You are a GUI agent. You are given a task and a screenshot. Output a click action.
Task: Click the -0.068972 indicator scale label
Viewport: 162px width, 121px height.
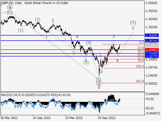[153, 113]
